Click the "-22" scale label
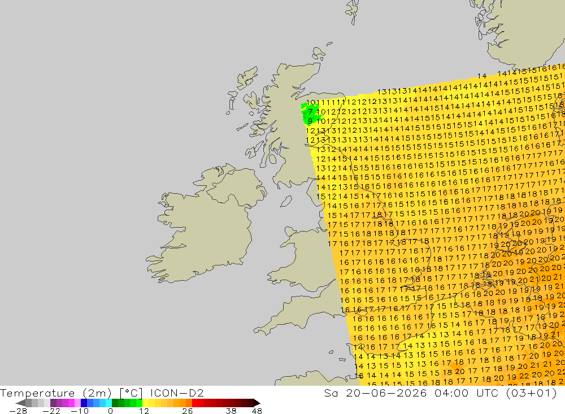Viewport: 565px width, 414px height. pyautogui.click(x=51, y=411)
